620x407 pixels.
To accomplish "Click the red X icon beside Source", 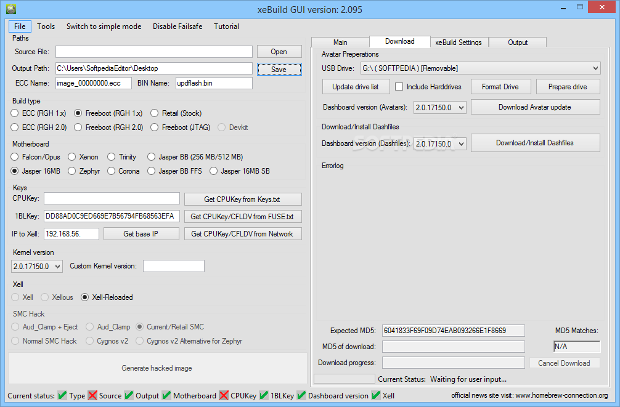I will tap(92, 395).
